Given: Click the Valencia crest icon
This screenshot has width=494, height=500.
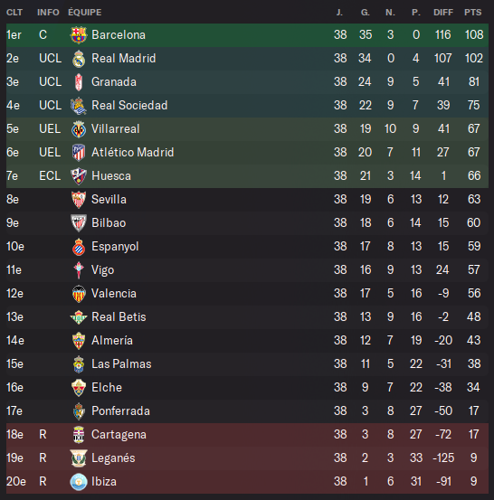Looking at the screenshot, I should pos(79,294).
